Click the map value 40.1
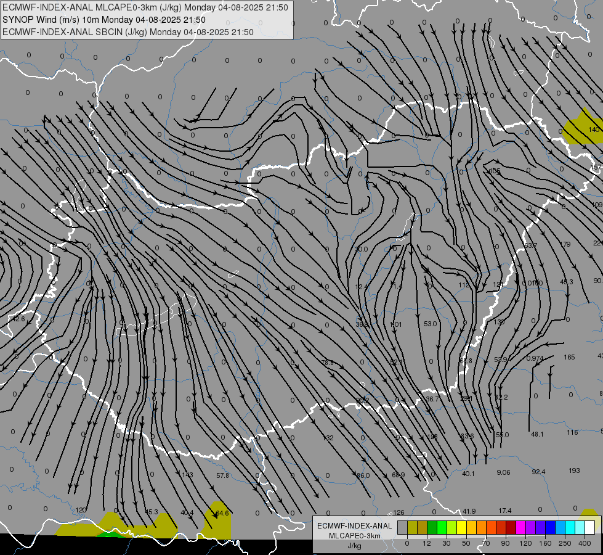603x555 pixels. tap(468, 474)
